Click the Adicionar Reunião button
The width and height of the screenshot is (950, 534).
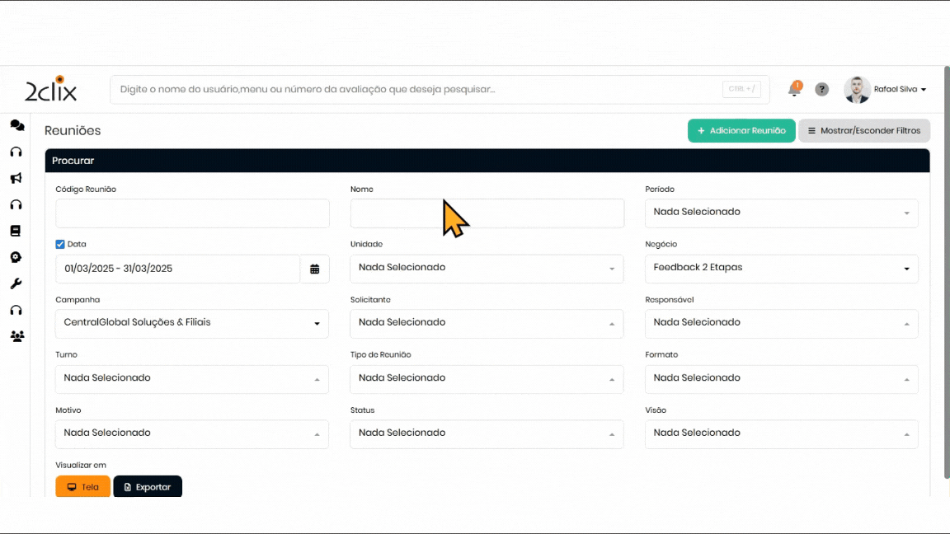coord(741,131)
